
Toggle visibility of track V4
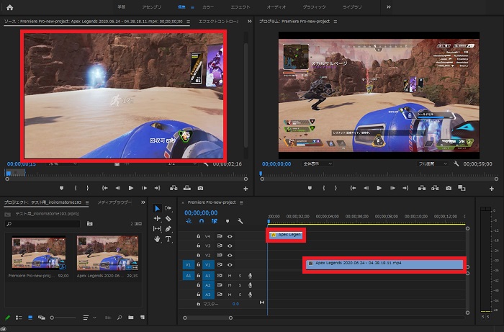click(x=230, y=236)
